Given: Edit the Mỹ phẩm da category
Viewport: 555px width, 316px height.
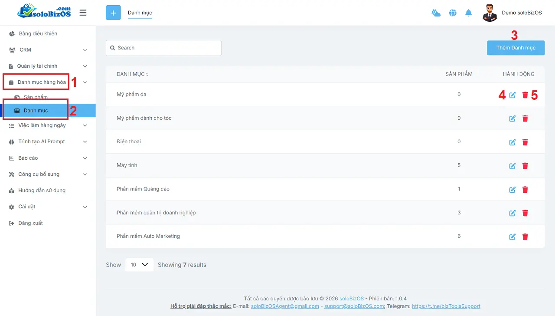Looking at the screenshot, I should click(x=513, y=95).
